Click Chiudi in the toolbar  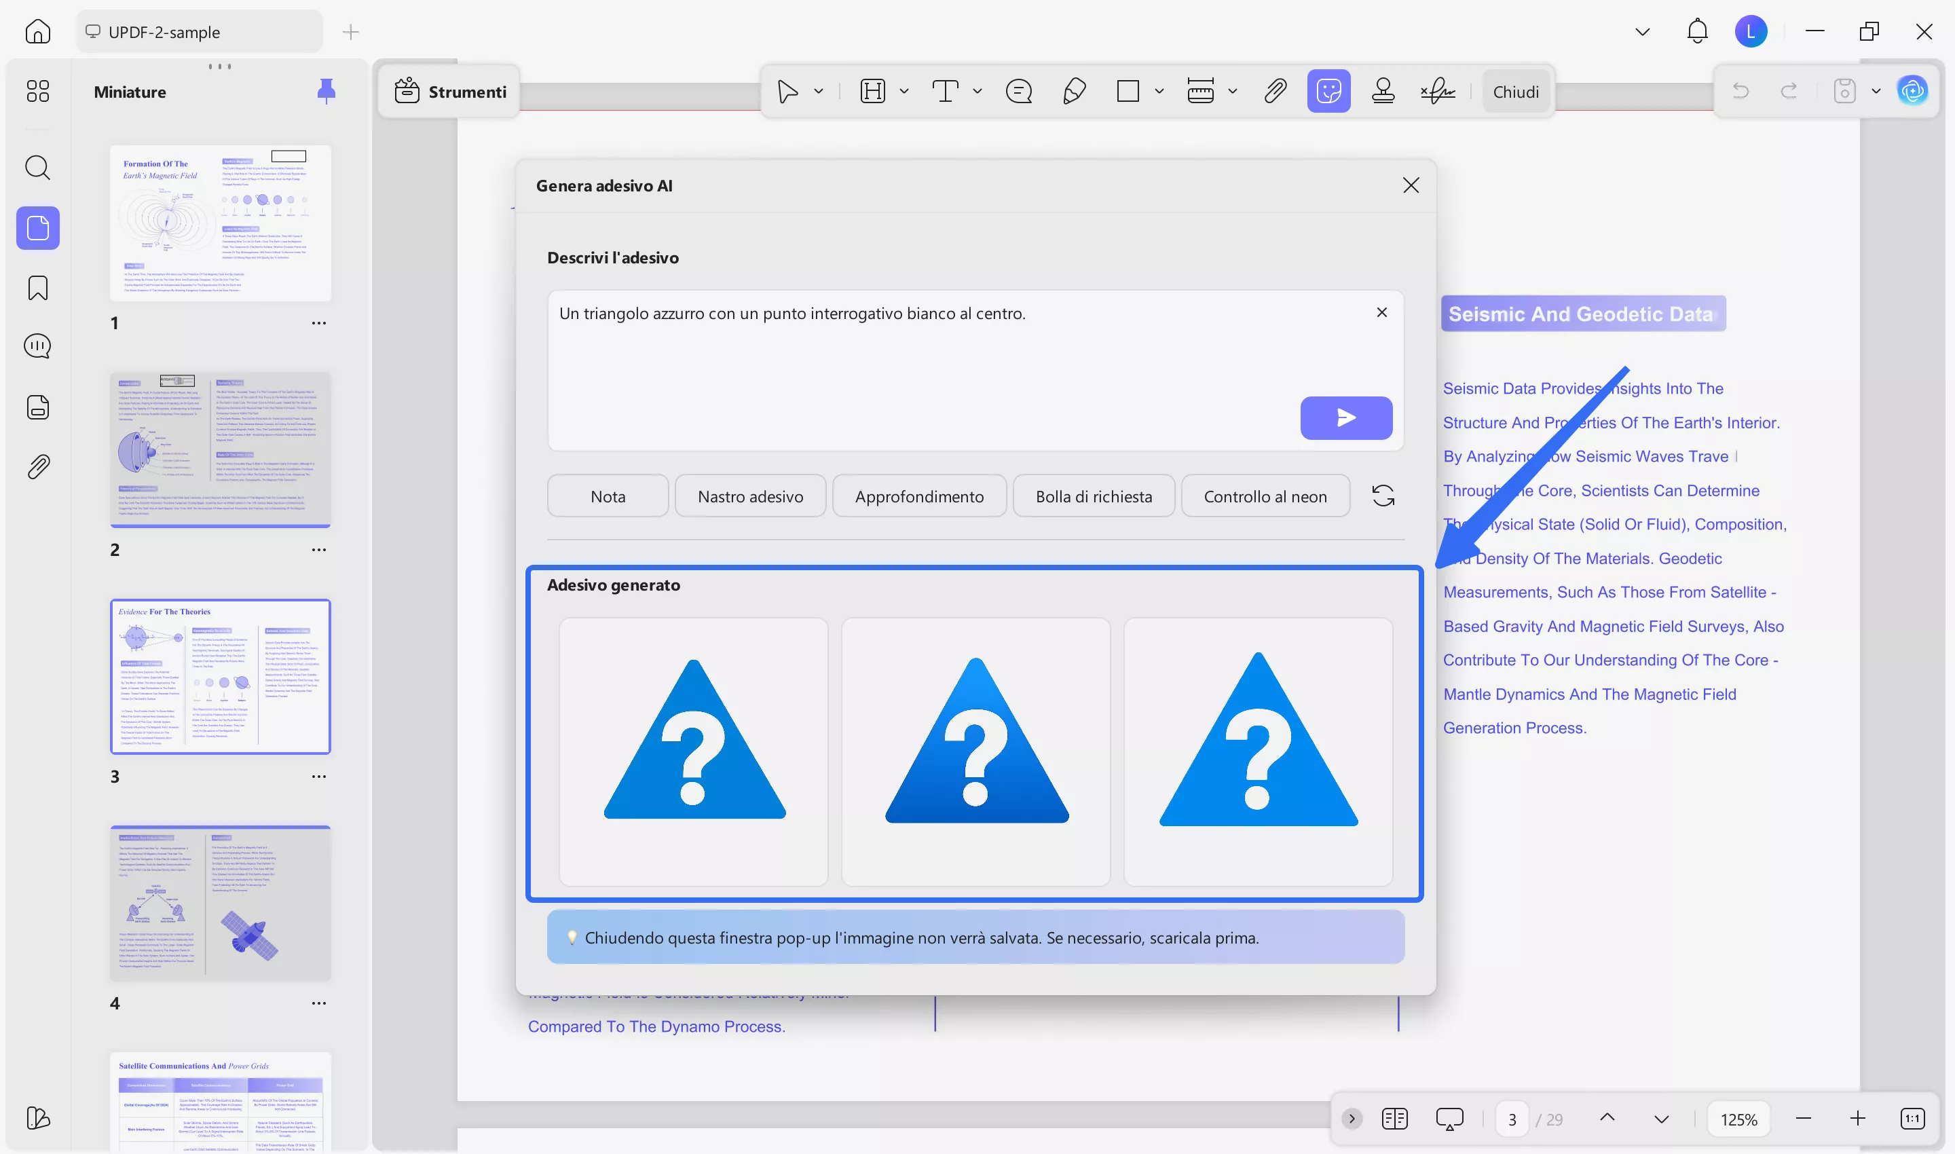click(x=1515, y=92)
